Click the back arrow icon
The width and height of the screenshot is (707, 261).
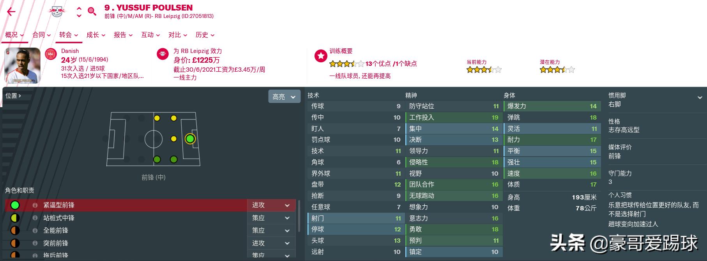[x=11, y=12]
